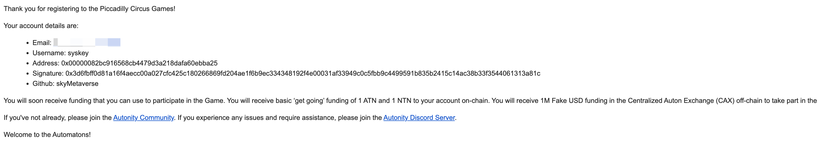Viewport: 818px width, 144px height.
Task: Click the wallet address starting 0x00000082bc
Action: coord(139,63)
